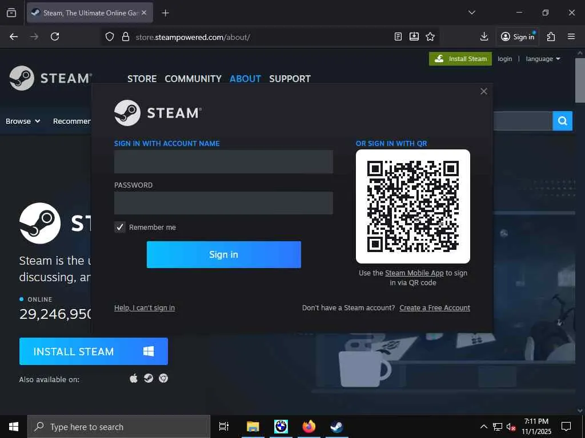Screen dimensions: 585x438
Task: Click the QR code image
Action: [x=412, y=206]
